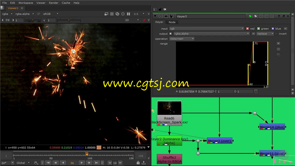Click the center node icon in Keyer3 header
The image size is (295, 166).
point(160,16)
